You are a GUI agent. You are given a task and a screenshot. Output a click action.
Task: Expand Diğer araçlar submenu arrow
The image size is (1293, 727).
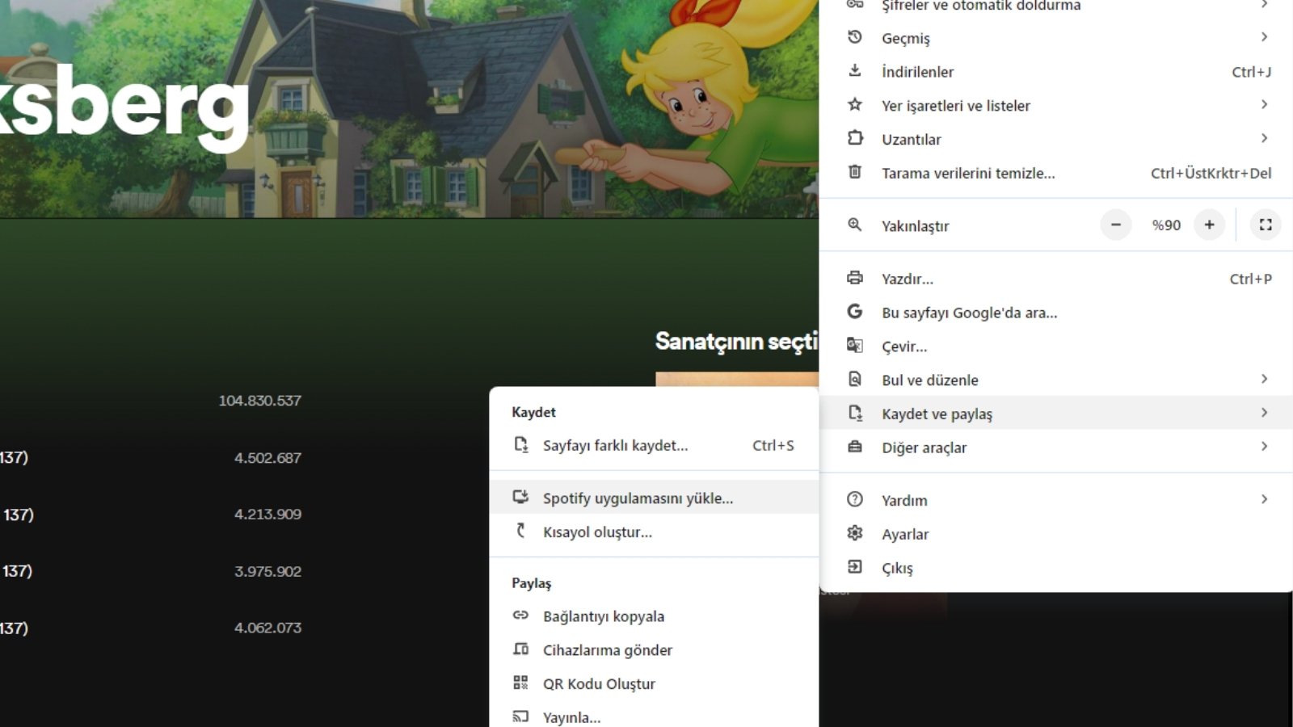pos(1264,447)
